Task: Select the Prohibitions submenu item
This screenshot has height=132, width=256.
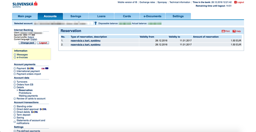Action: pyautogui.click(x=25, y=93)
